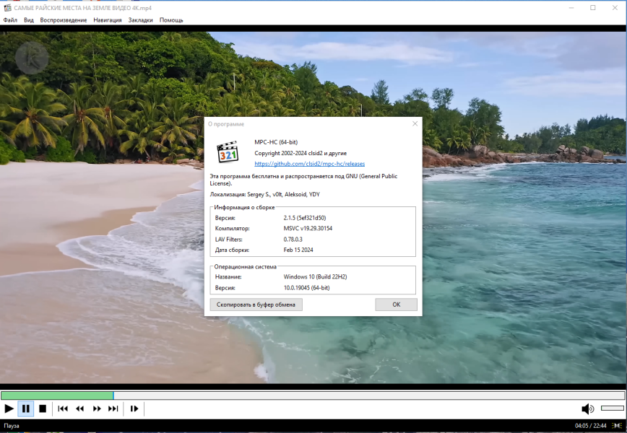The height and width of the screenshot is (433, 627).
Task: Confirm the About dialog with OK
Action: [x=397, y=305]
